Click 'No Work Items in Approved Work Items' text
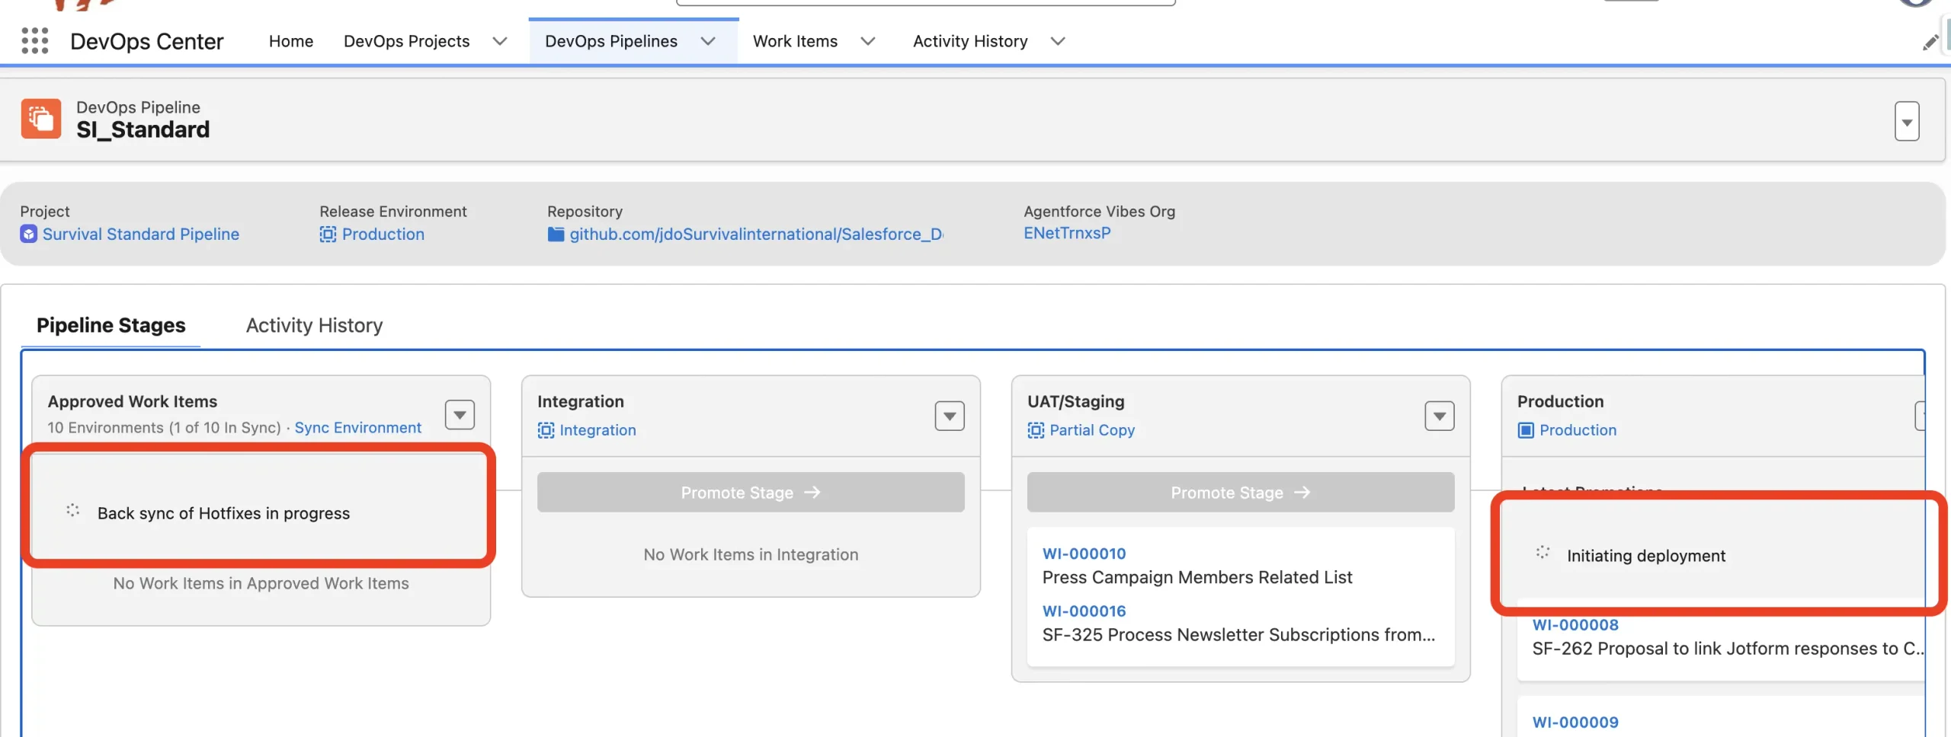 tap(261, 583)
